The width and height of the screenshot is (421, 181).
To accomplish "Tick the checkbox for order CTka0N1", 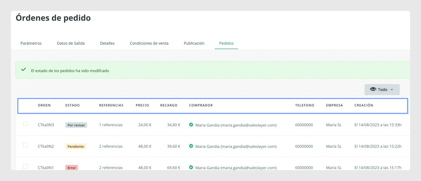I will coord(25,166).
